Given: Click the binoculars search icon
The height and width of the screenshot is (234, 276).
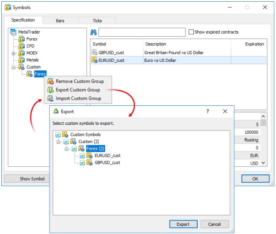Looking at the screenshot, I should click(x=93, y=32).
